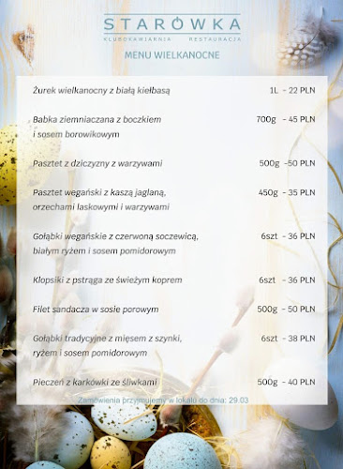
Task: Click the 6szt - 38 PLN price
Action: tap(288, 339)
